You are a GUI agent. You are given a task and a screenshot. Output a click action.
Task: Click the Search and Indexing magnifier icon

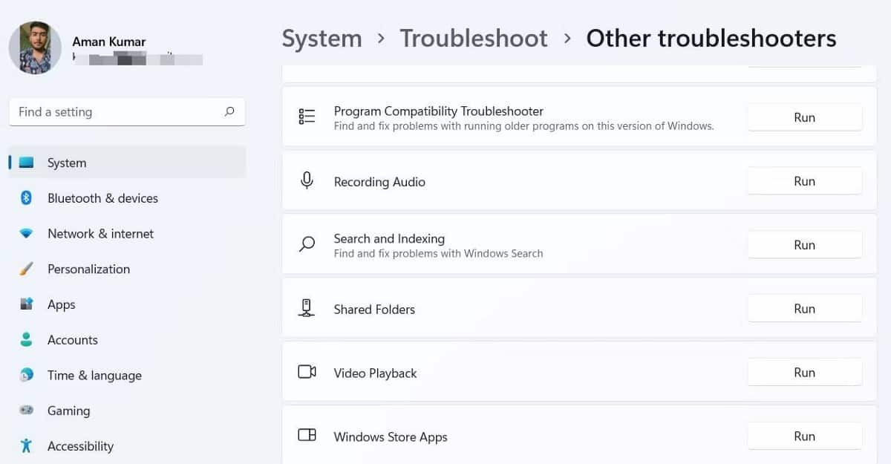[x=307, y=244]
